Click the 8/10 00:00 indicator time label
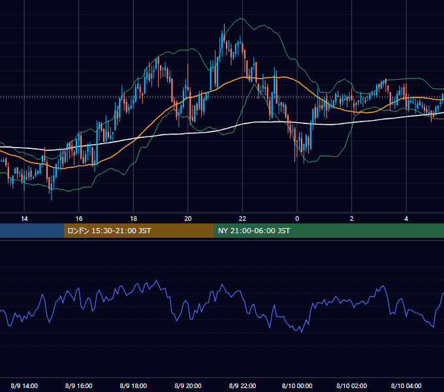Image resolution: width=444 pixels, height=392 pixels. (297, 385)
